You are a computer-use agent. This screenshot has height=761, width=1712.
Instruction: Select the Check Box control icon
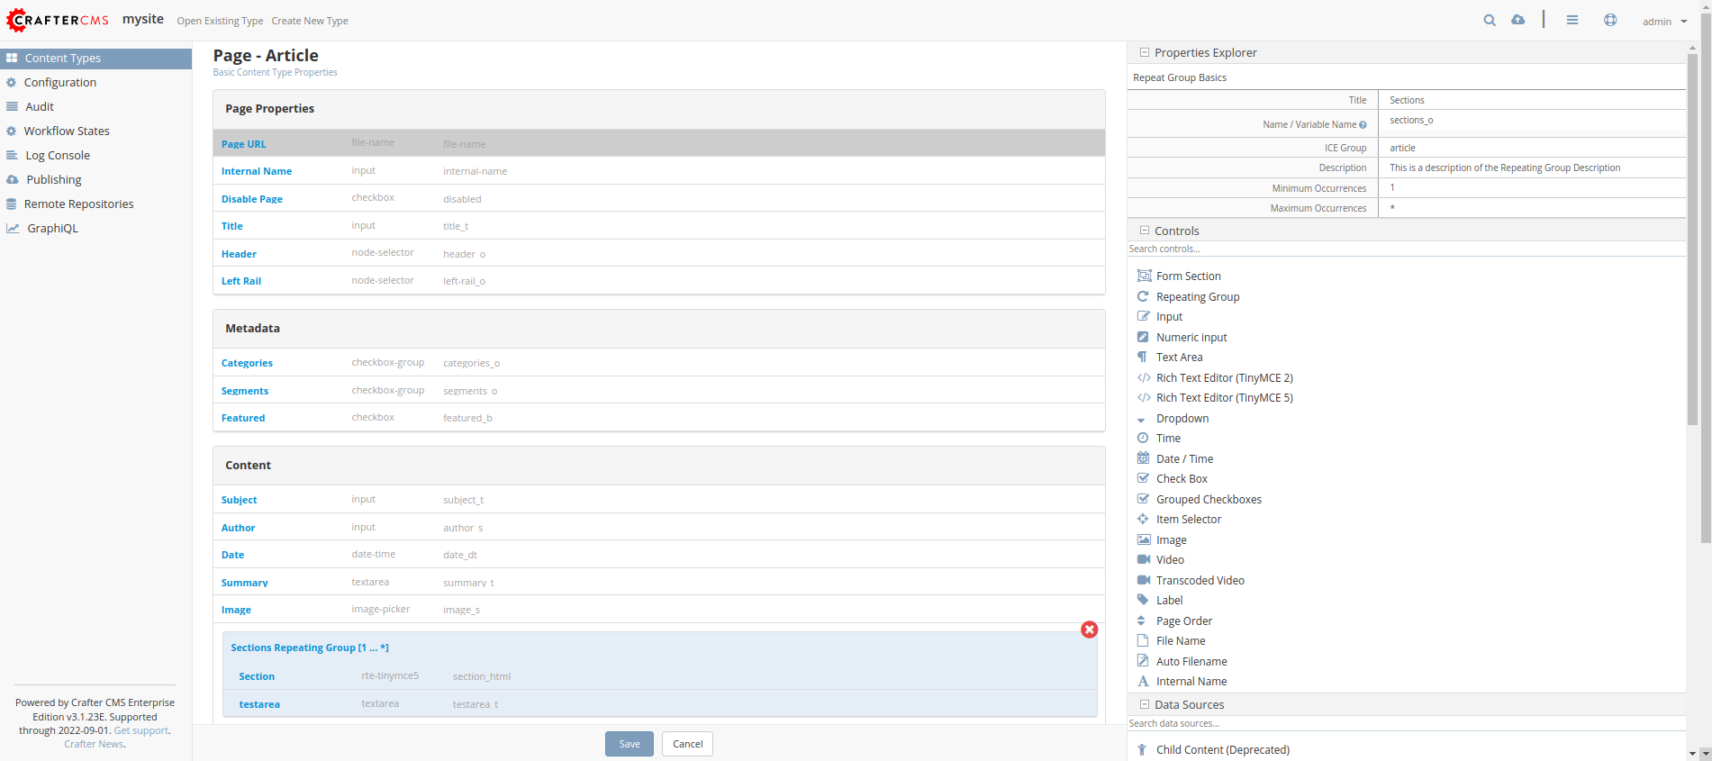(x=1143, y=478)
